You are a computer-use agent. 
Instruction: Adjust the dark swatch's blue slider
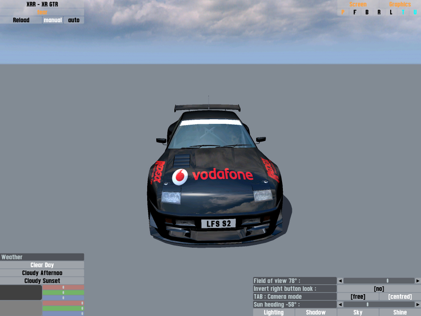[x=63, y=298]
